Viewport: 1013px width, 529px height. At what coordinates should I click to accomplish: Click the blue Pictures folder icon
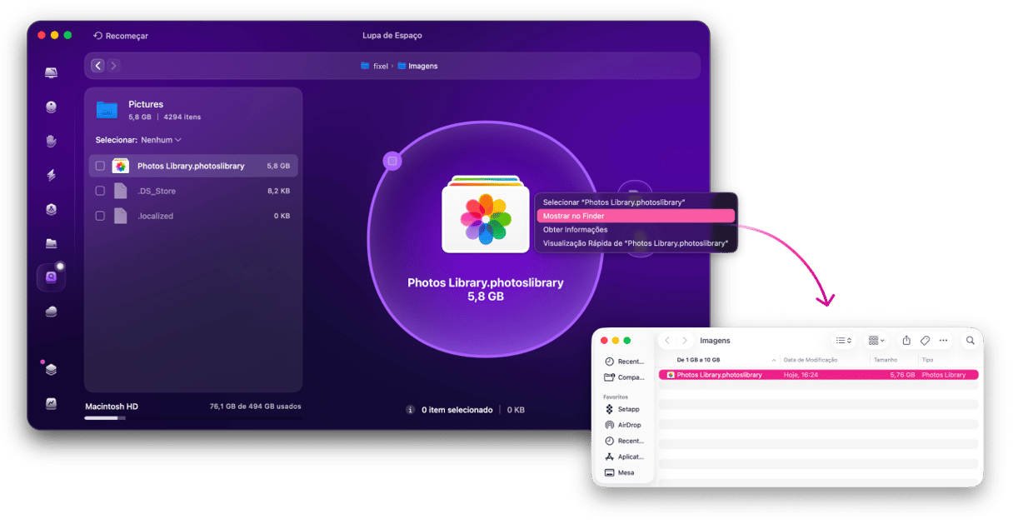[x=107, y=109]
